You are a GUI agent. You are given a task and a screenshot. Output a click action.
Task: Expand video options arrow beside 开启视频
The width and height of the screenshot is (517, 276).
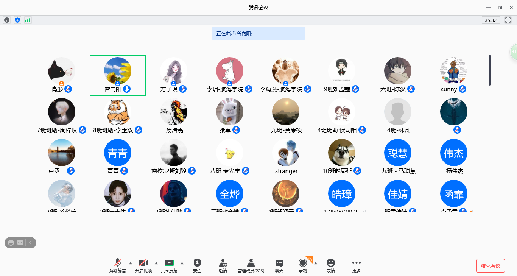tap(156, 263)
